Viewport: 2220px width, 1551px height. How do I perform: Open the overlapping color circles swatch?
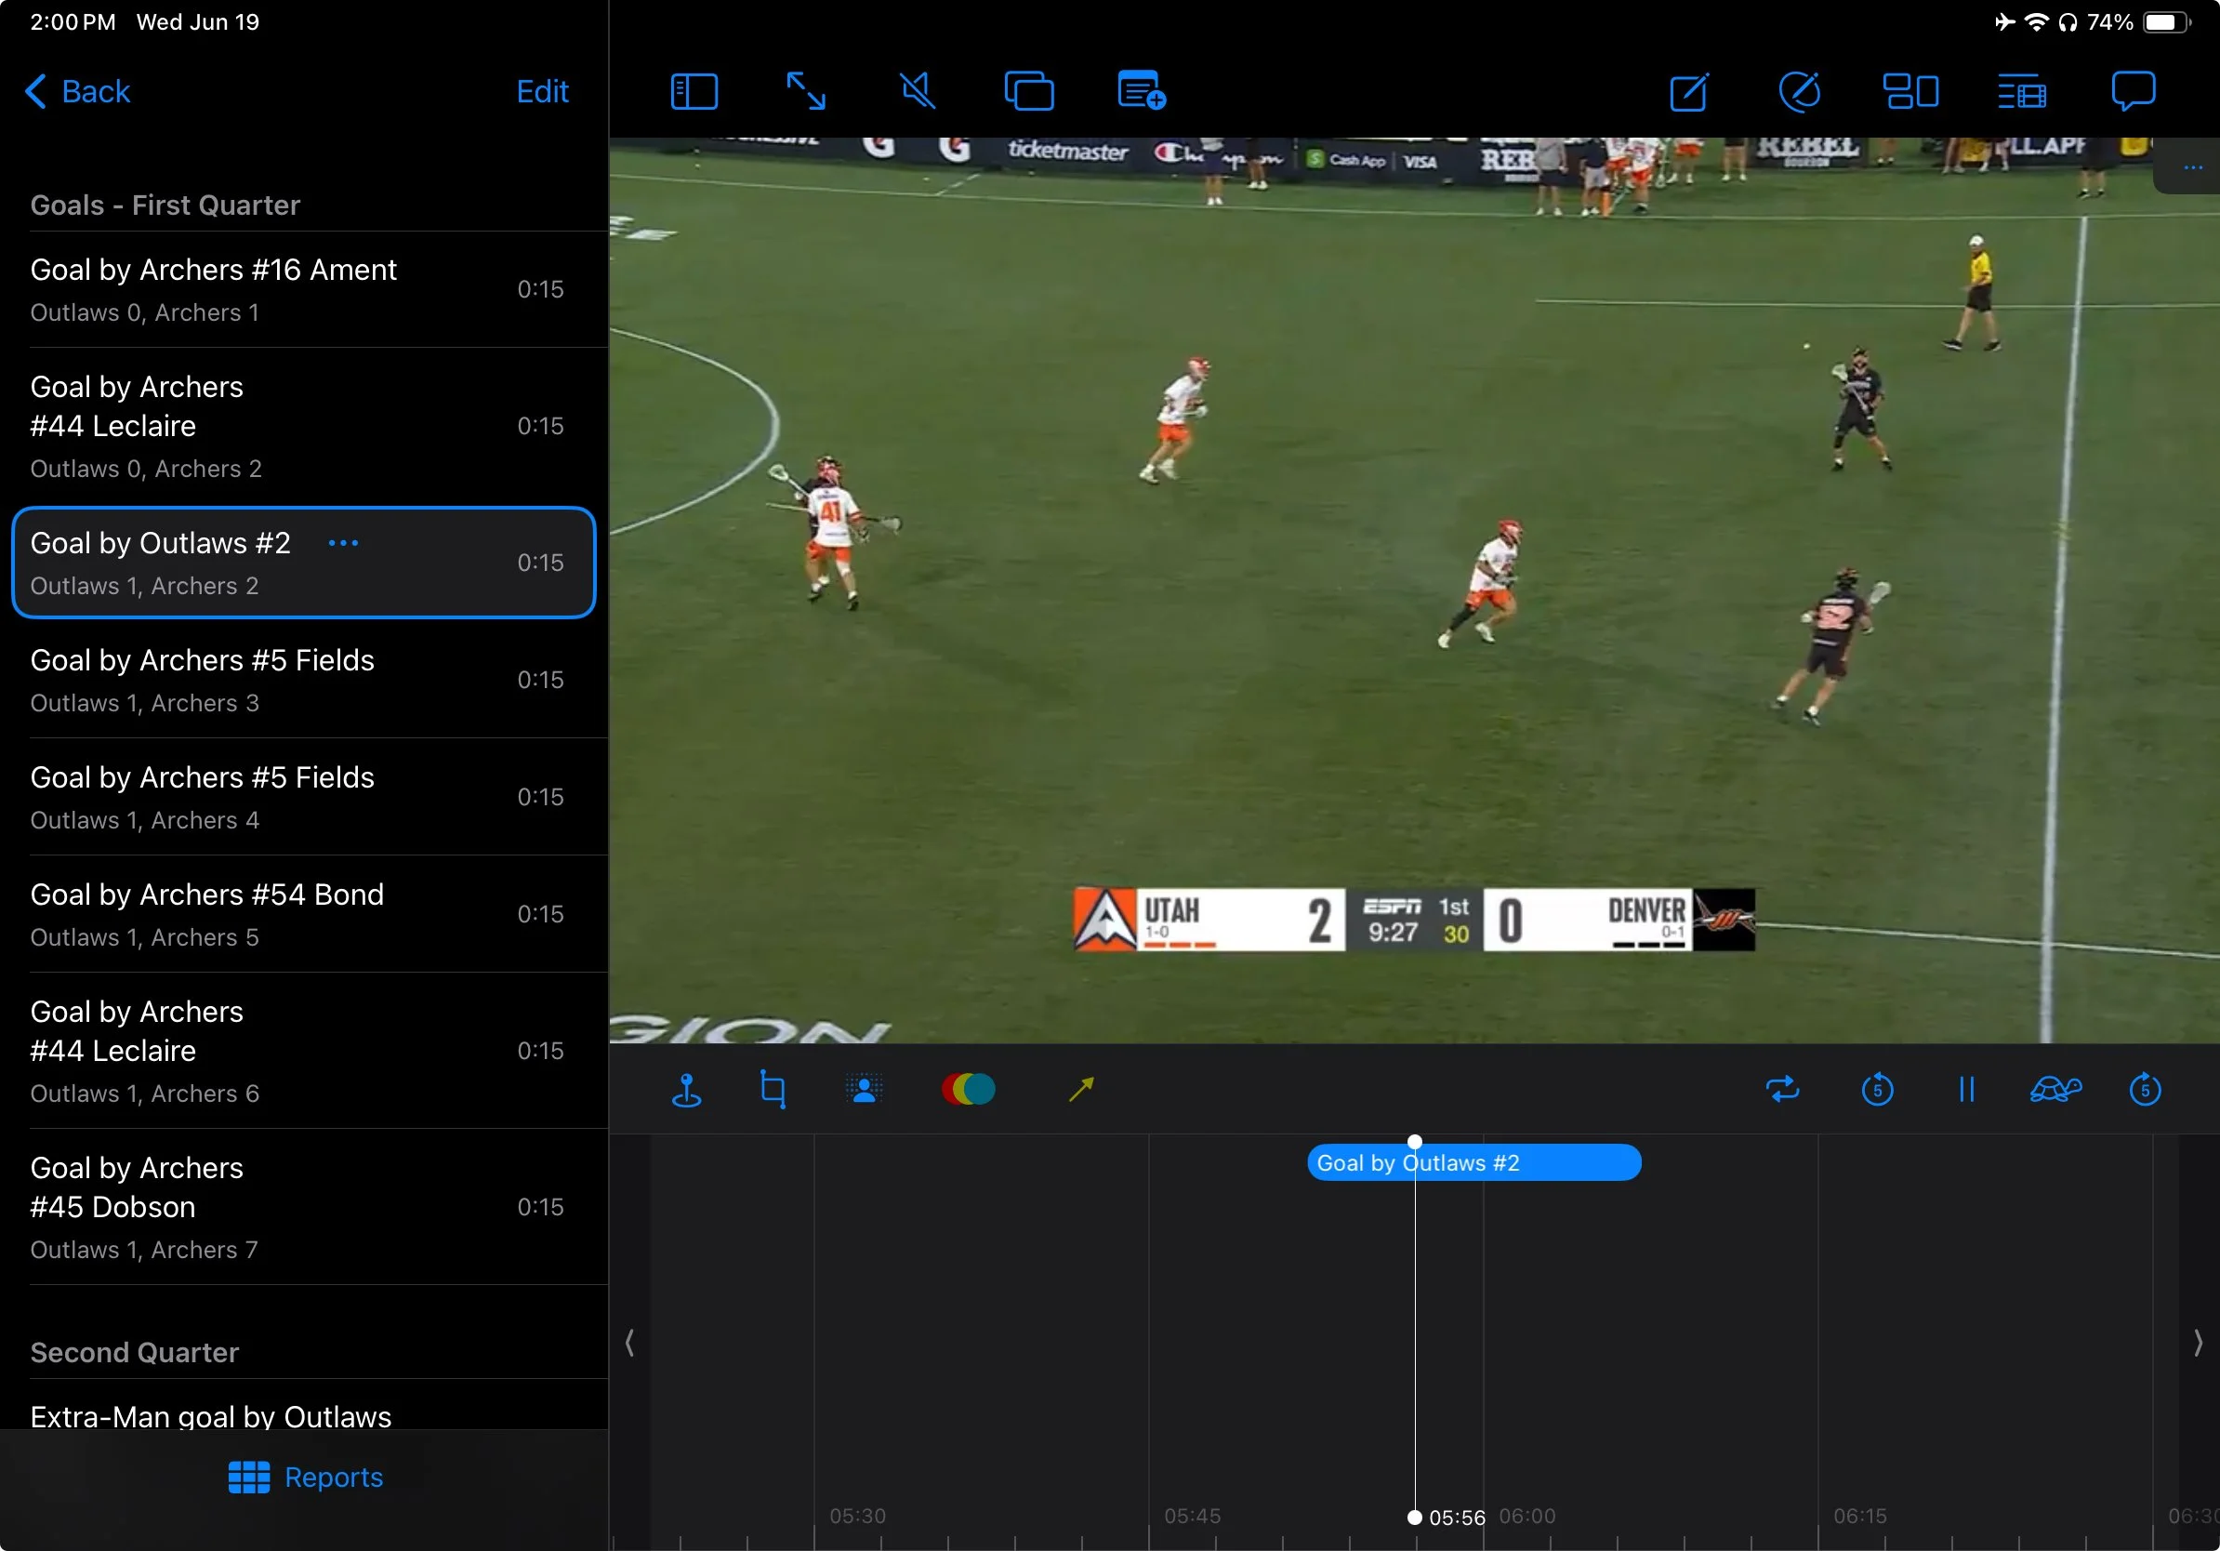(968, 1090)
